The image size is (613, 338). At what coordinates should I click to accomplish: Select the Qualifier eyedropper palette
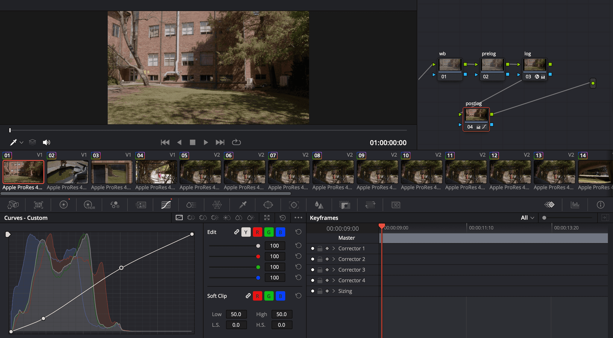pyautogui.click(x=242, y=205)
